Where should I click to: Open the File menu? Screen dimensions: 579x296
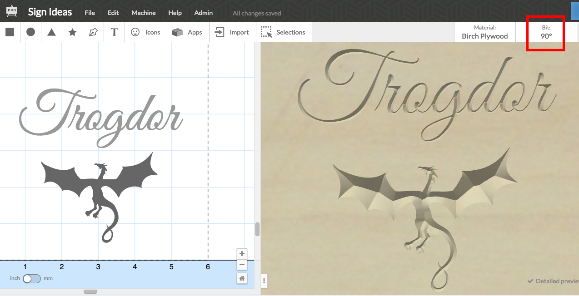(90, 13)
